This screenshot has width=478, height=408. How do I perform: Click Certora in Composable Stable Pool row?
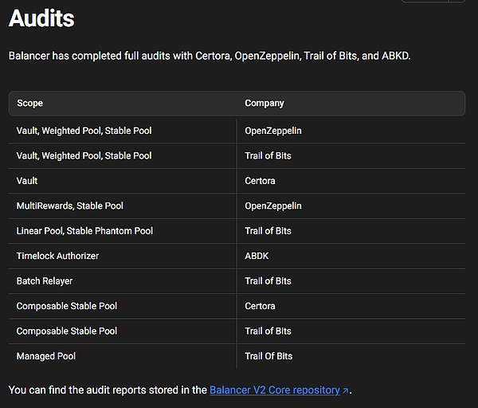[x=260, y=306]
